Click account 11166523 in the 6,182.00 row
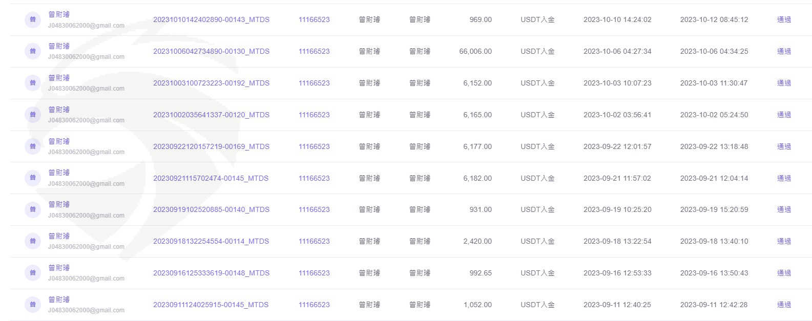The image size is (812, 321). [x=314, y=178]
